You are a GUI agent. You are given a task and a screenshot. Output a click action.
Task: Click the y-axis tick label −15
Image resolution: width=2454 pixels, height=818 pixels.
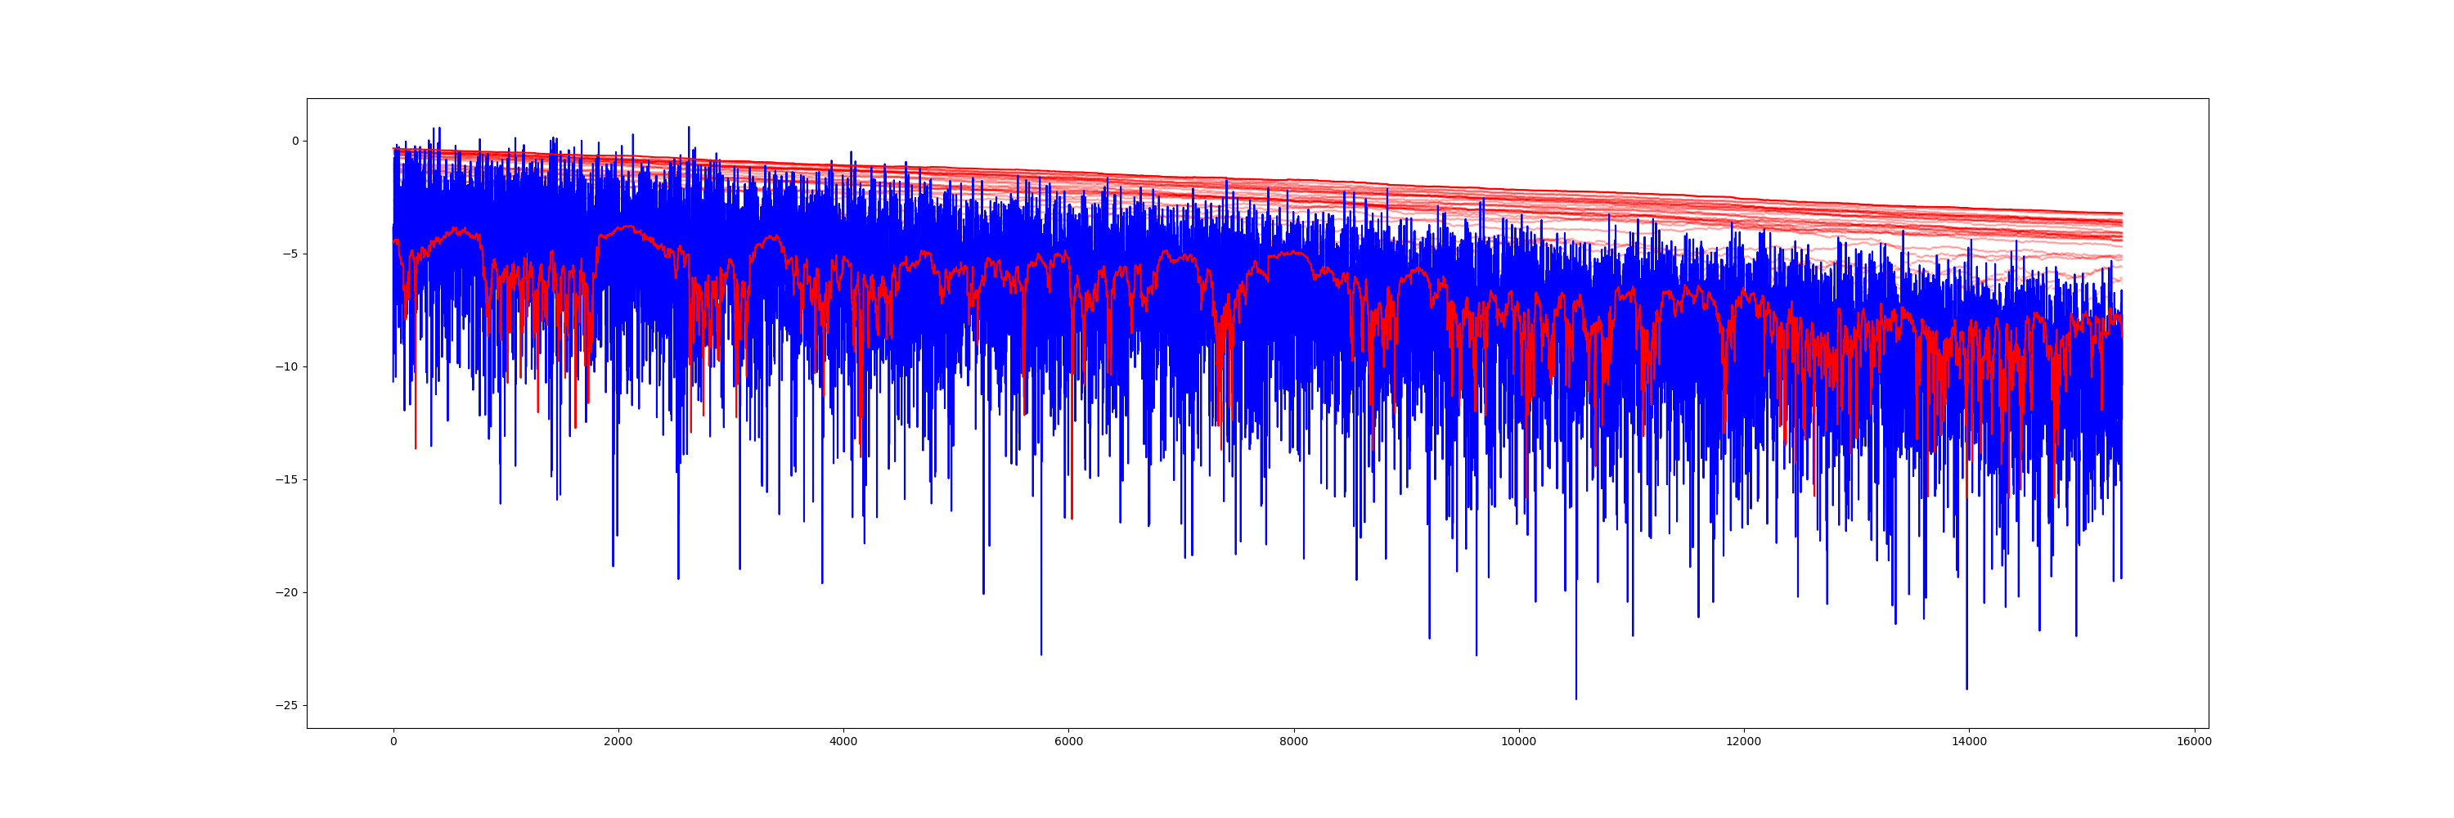pyautogui.click(x=285, y=480)
